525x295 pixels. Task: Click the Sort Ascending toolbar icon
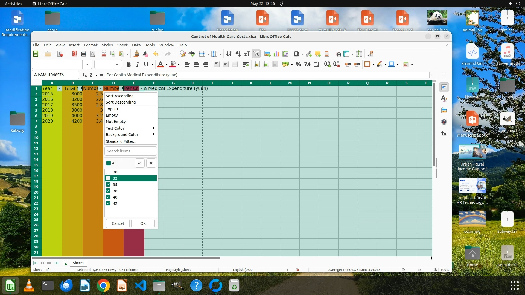pyautogui.click(x=238, y=54)
